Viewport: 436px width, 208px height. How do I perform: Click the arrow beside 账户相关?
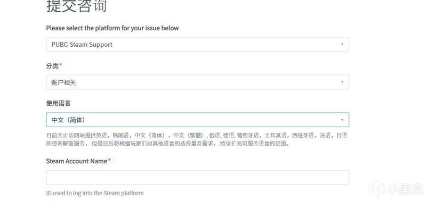(342, 82)
